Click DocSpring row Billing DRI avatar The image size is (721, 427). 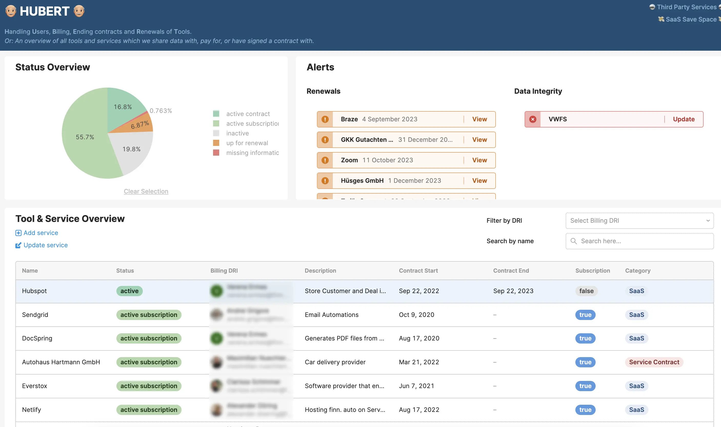[216, 338]
